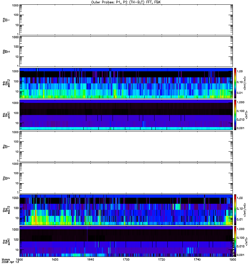Click the "thb fbk scm1" y-axis title

coord(6,115)
